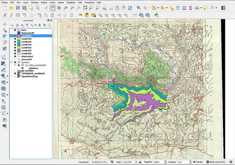Toggle the Render checkbox in status bar
Viewport: 235px width, 165px height.
tap(194, 162)
